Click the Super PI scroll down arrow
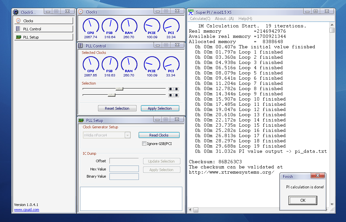Viewport: 346px width, 222px height. 332,204
